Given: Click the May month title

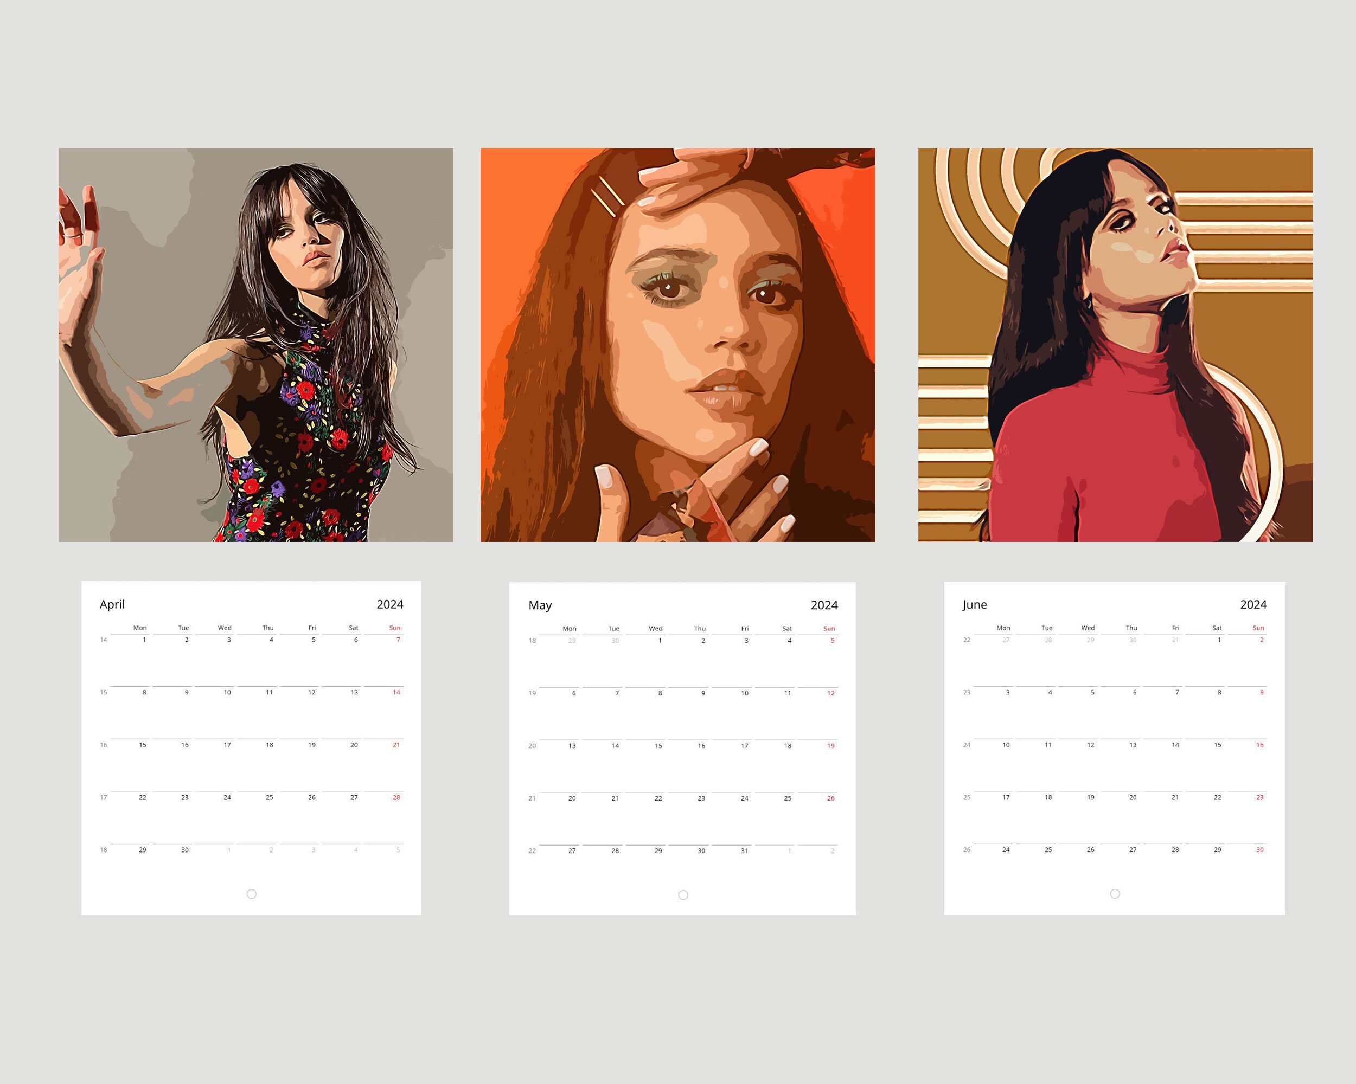Looking at the screenshot, I should click(540, 605).
